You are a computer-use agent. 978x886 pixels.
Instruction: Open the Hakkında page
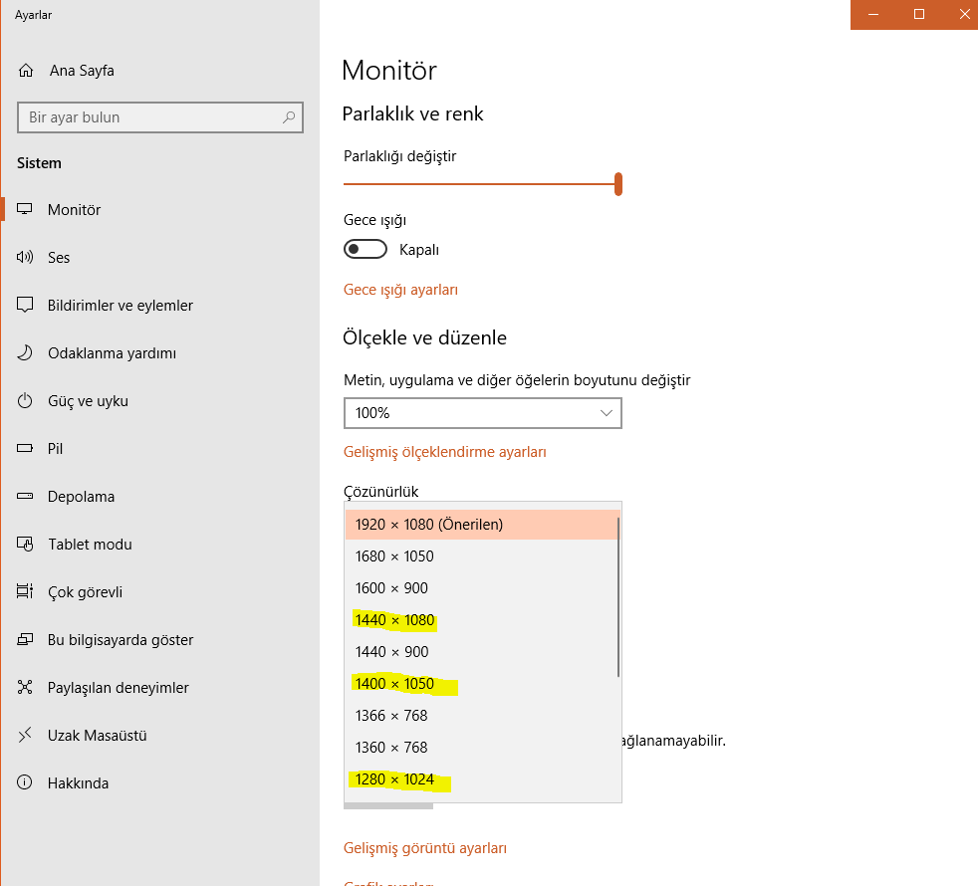[x=160, y=783]
